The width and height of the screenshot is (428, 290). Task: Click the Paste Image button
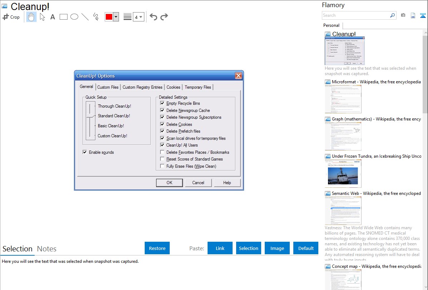pyautogui.click(x=277, y=248)
